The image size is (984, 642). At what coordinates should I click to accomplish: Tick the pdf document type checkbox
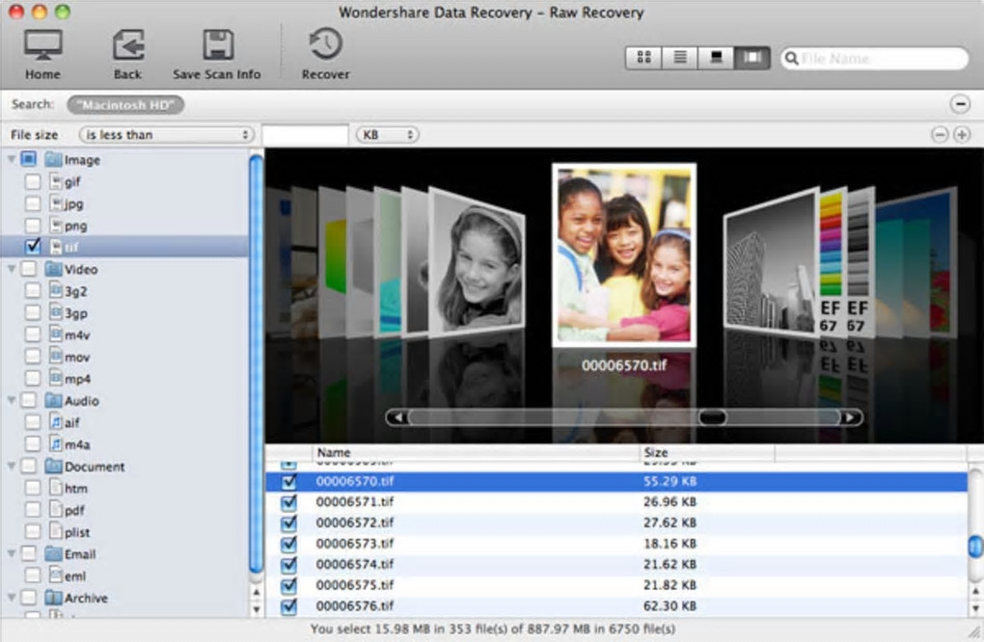[33, 510]
